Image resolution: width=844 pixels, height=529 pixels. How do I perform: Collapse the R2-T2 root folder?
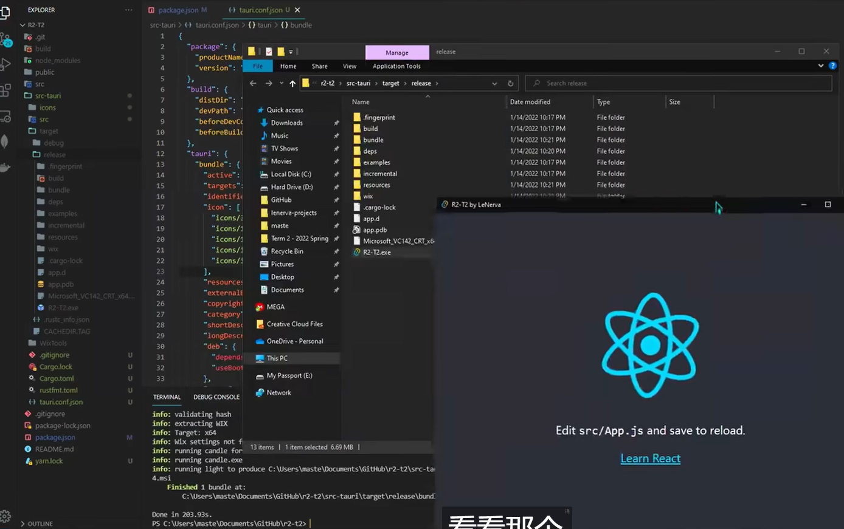point(22,25)
